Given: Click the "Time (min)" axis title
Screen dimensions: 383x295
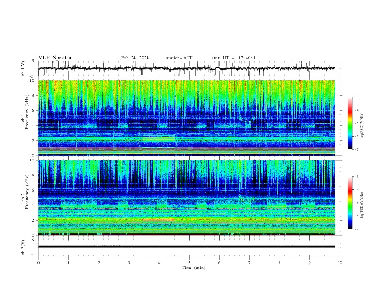Looking at the screenshot, I should click(193, 268).
